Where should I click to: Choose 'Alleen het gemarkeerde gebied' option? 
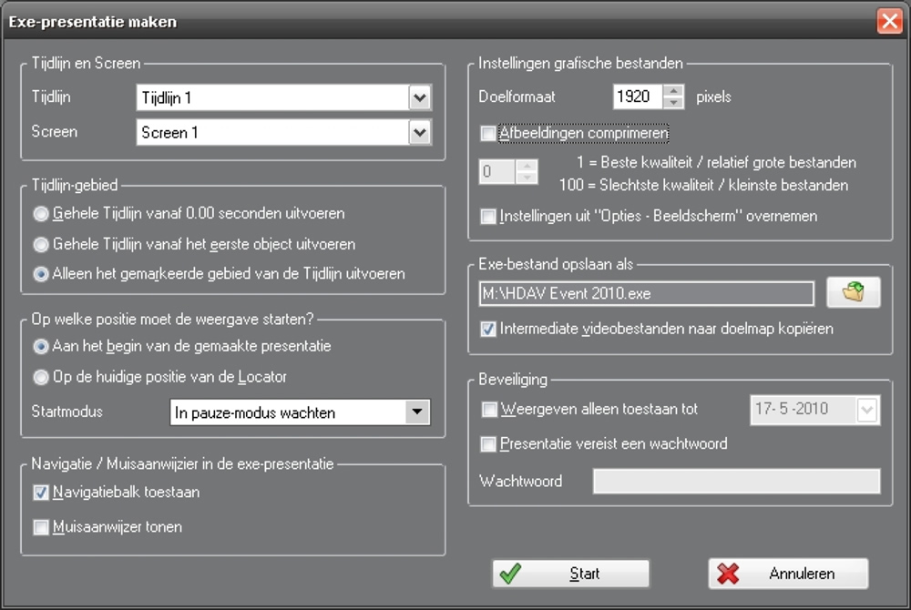click(40, 274)
